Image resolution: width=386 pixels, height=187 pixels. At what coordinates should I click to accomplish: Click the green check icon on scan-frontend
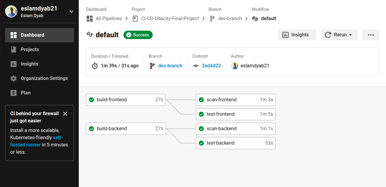pos(201,100)
